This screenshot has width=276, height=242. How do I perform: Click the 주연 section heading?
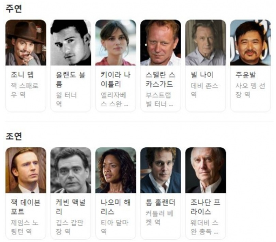(x=13, y=9)
